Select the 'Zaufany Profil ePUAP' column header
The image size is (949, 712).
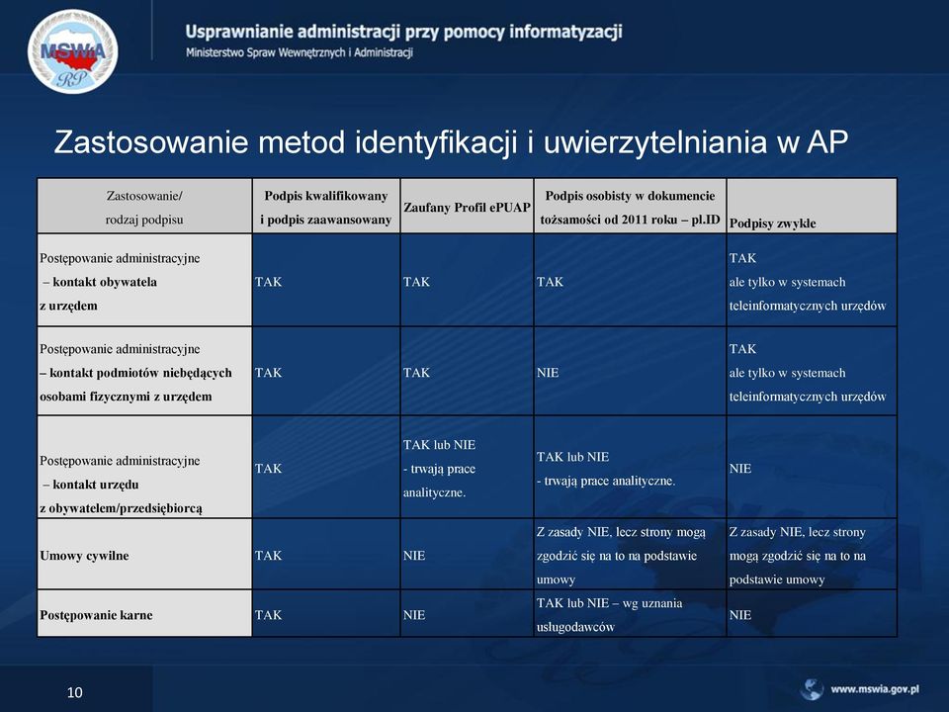click(467, 207)
